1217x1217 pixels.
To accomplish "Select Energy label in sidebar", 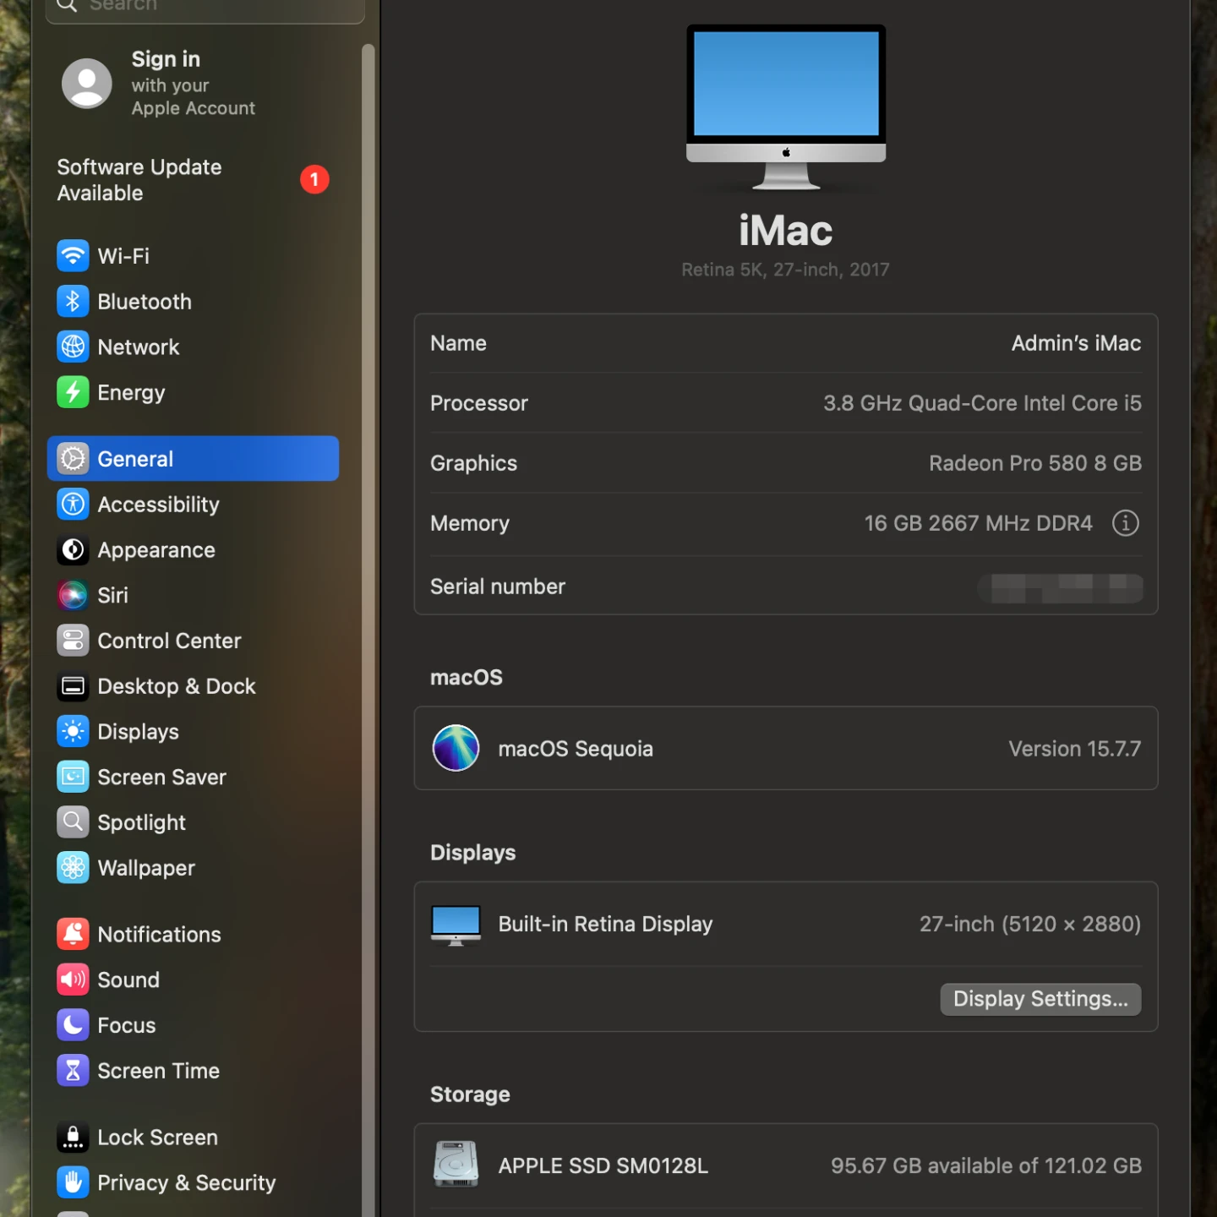I will point(132,393).
